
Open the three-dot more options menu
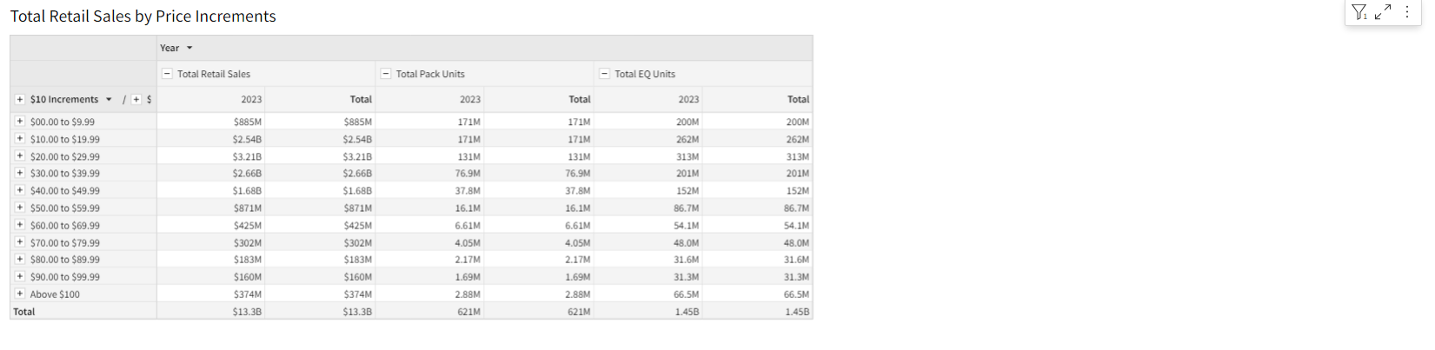(x=1407, y=12)
